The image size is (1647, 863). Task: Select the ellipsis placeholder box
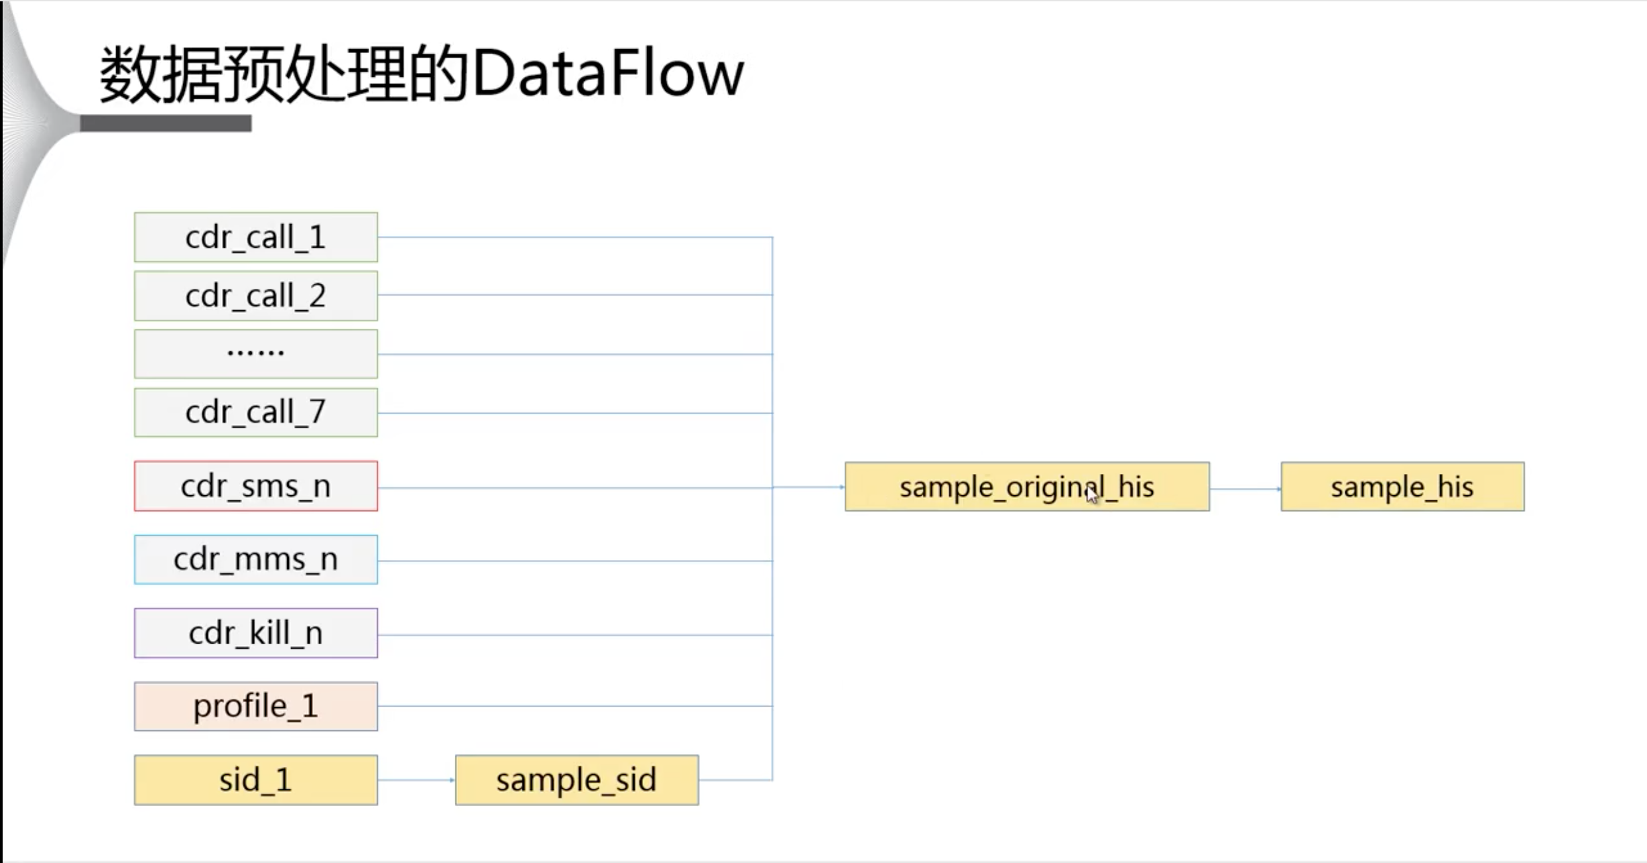pyautogui.click(x=256, y=354)
